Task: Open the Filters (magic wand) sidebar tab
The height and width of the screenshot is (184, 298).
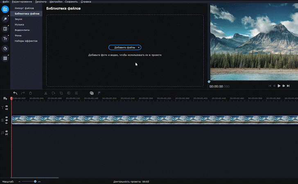Action: tap(5, 19)
